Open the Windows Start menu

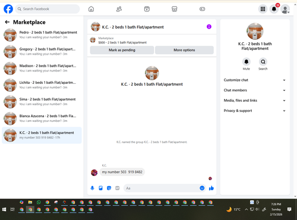click(x=4, y=209)
